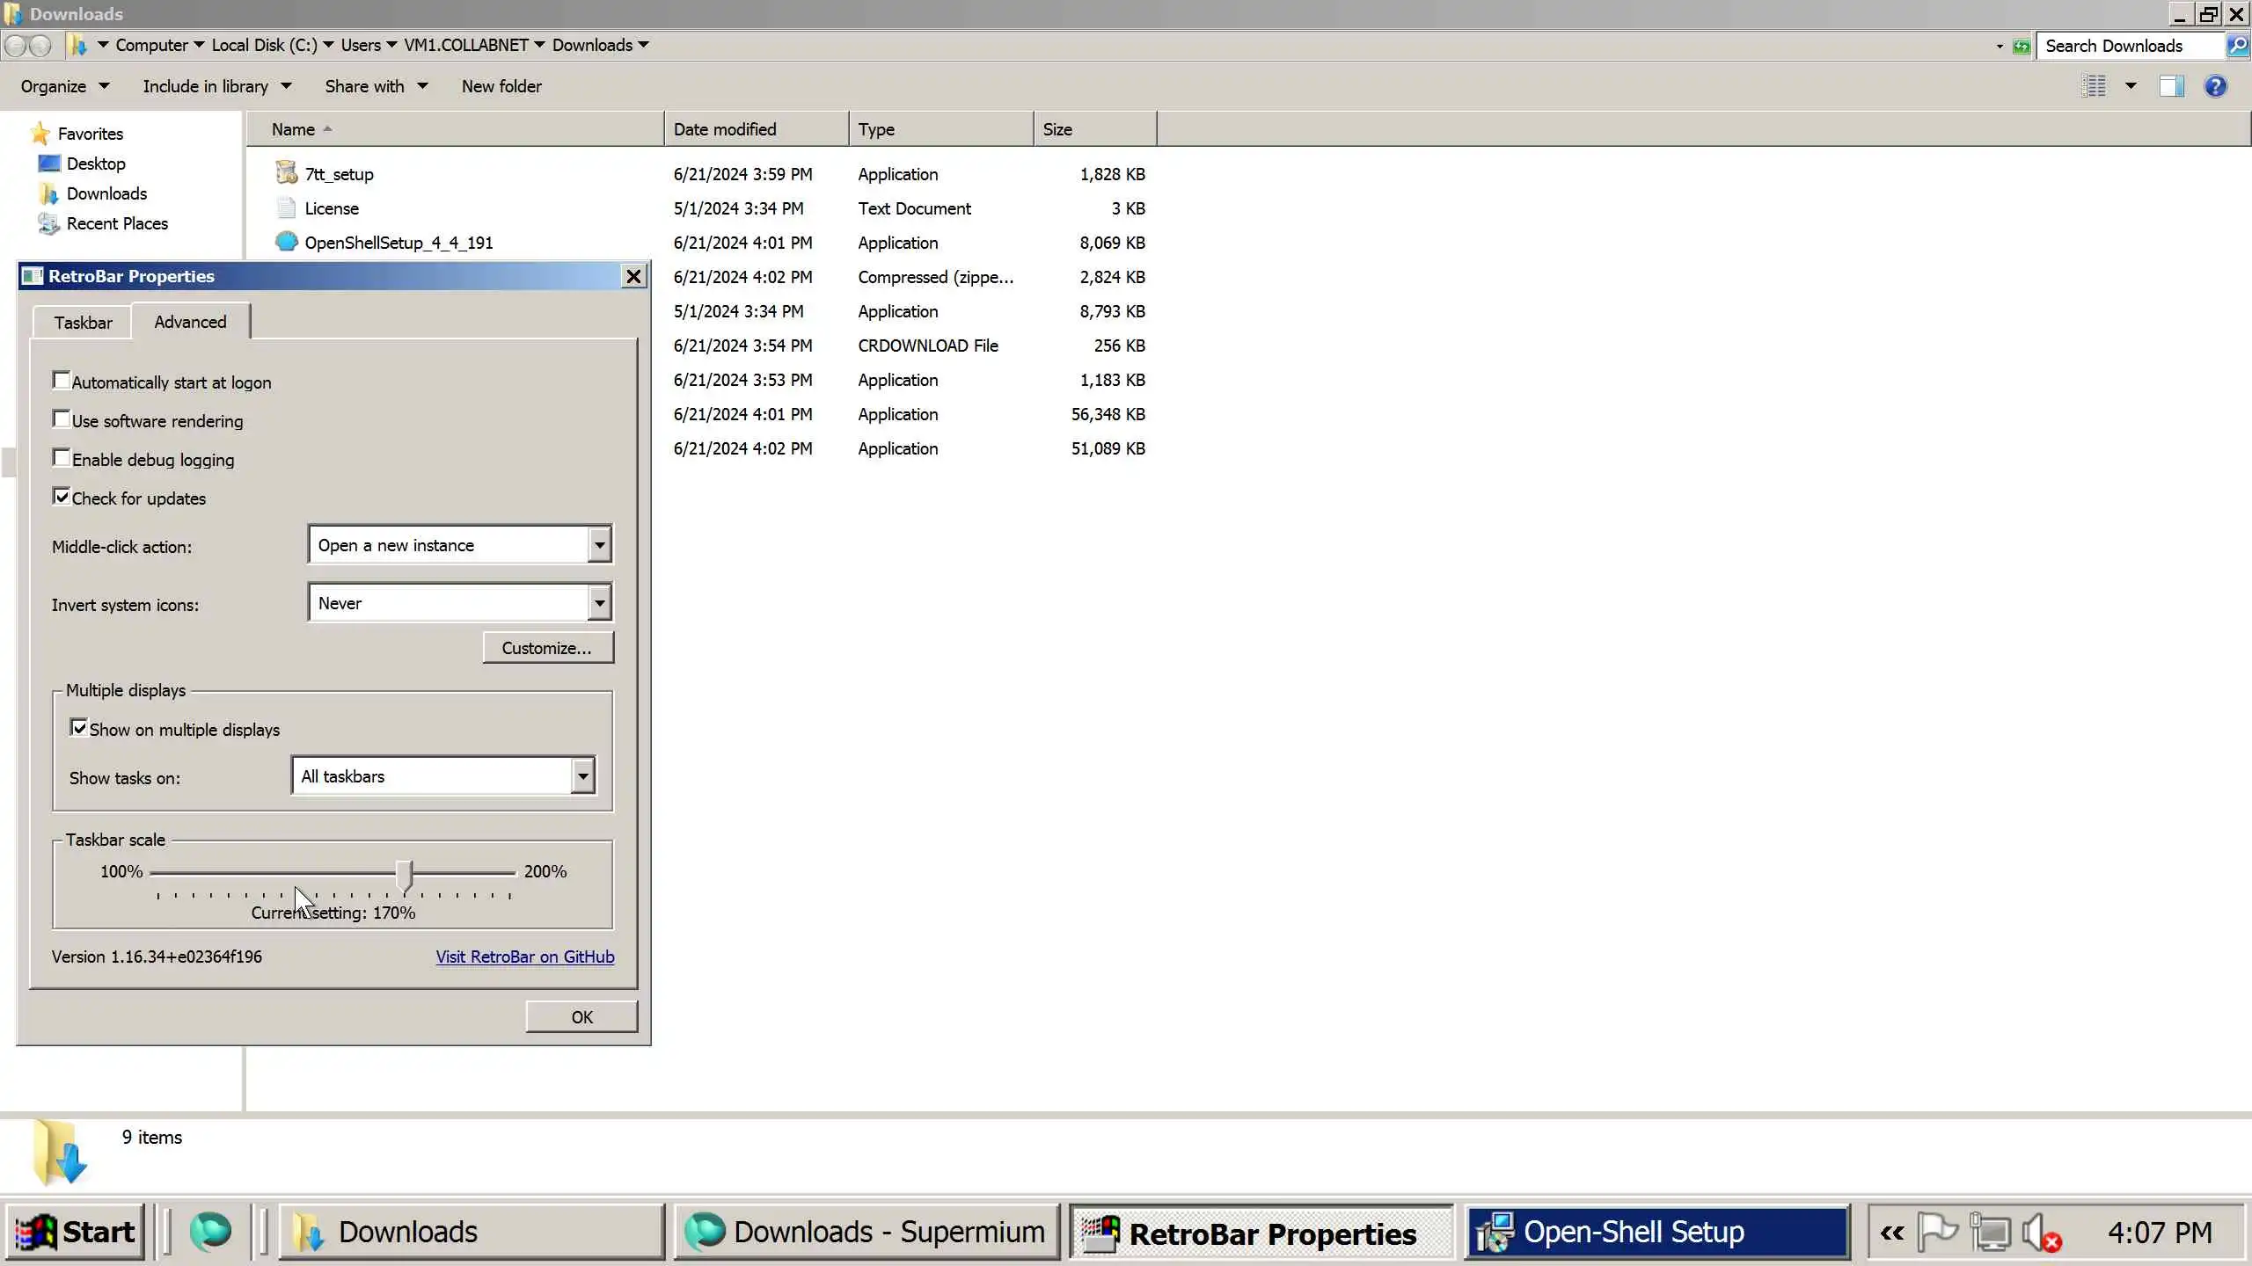2252x1266 pixels.
Task: Click the Taskbar scale slider thumb
Action: [404, 875]
